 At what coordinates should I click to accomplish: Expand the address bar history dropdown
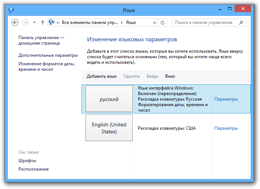(x=153, y=22)
